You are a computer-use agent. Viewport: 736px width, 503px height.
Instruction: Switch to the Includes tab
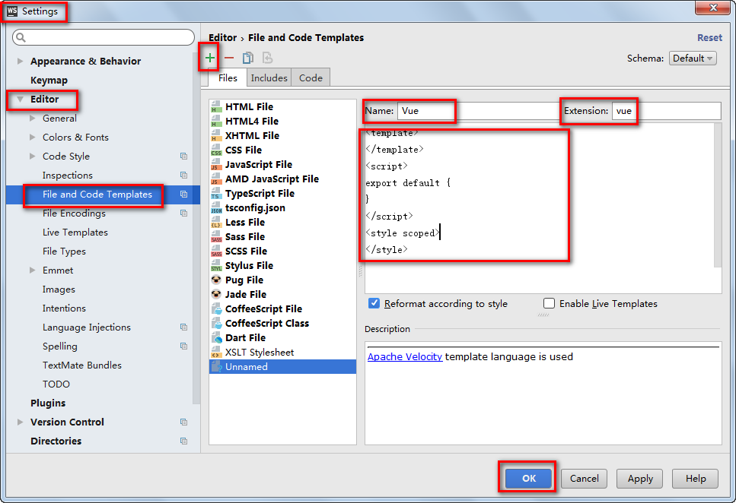point(269,78)
